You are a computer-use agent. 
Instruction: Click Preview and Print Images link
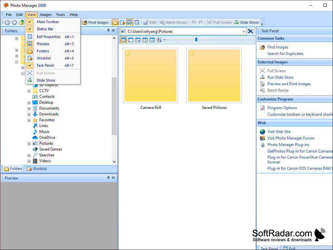289,84
